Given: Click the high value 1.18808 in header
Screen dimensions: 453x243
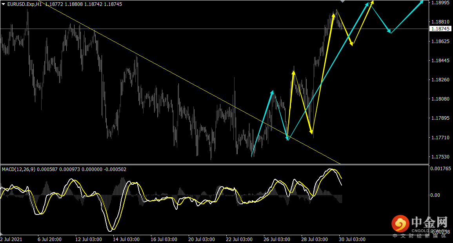Looking at the screenshot, I should point(74,4).
